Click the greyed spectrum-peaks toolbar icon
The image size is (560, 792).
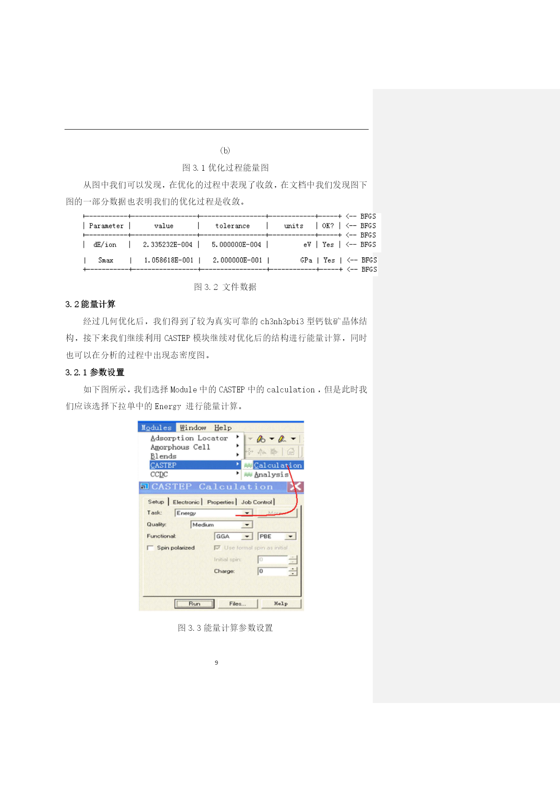coord(262,452)
